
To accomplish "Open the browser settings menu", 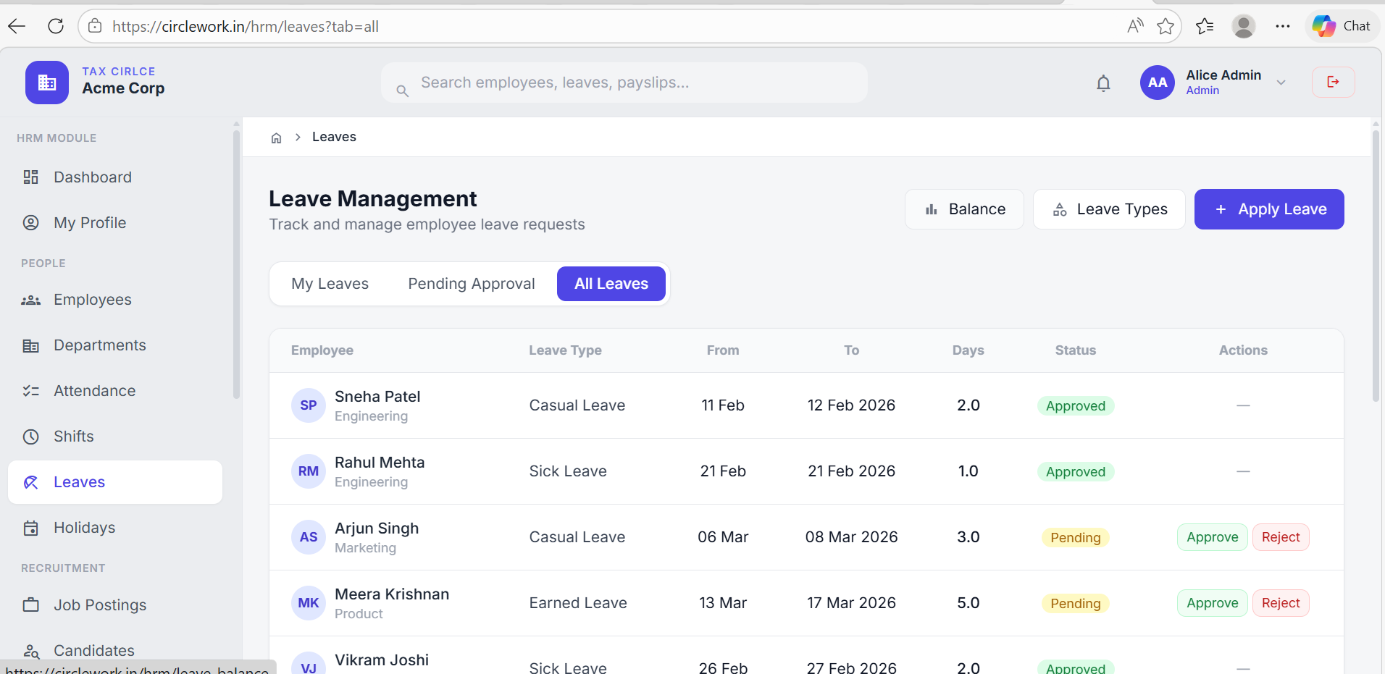I will coord(1284,26).
